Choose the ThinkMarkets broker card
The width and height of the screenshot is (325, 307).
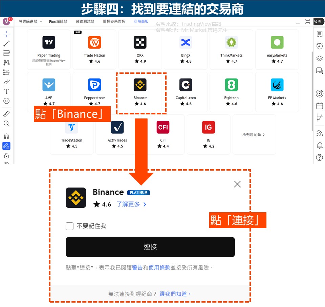pos(231,49)
